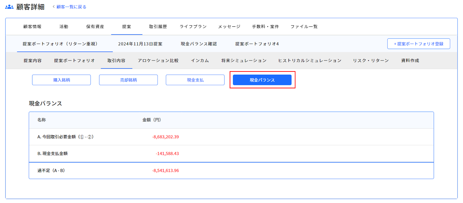
Task: Click the 売却銘柄 button
Action: [128, 80]
